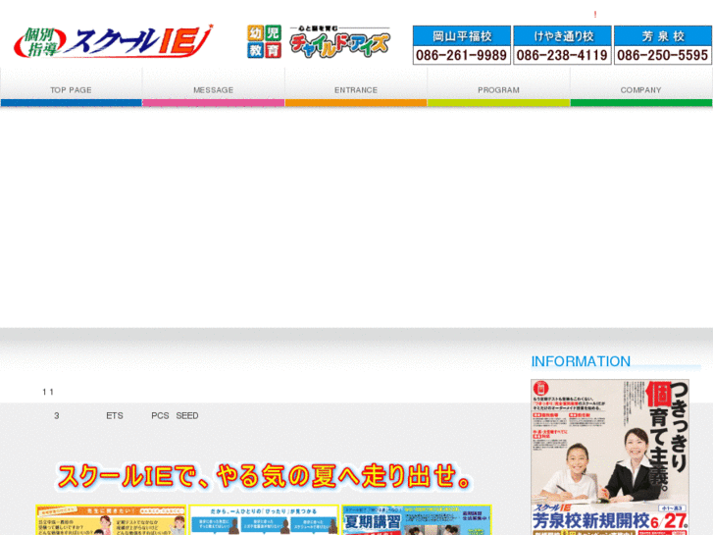Image resolution: width=713 pixels, height=535 pixels.
Task: Open the COMPANY menu item
Action: coord(641,87)
